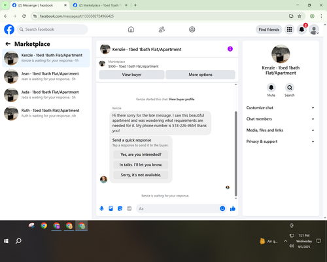This screenshot has width=327, height=262.
Task: Click Kenzie's avatar beside the quick responses
Action: pos(103,179)
